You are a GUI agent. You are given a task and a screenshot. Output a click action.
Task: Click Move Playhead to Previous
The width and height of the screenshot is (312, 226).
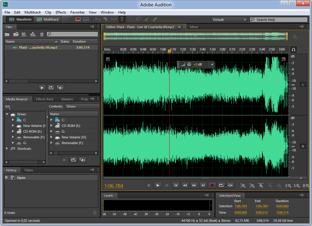176,186
